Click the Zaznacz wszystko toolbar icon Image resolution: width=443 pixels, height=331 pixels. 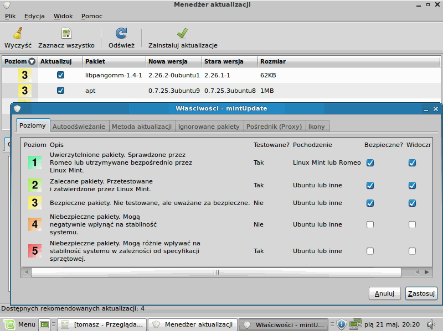pos(66,33)
